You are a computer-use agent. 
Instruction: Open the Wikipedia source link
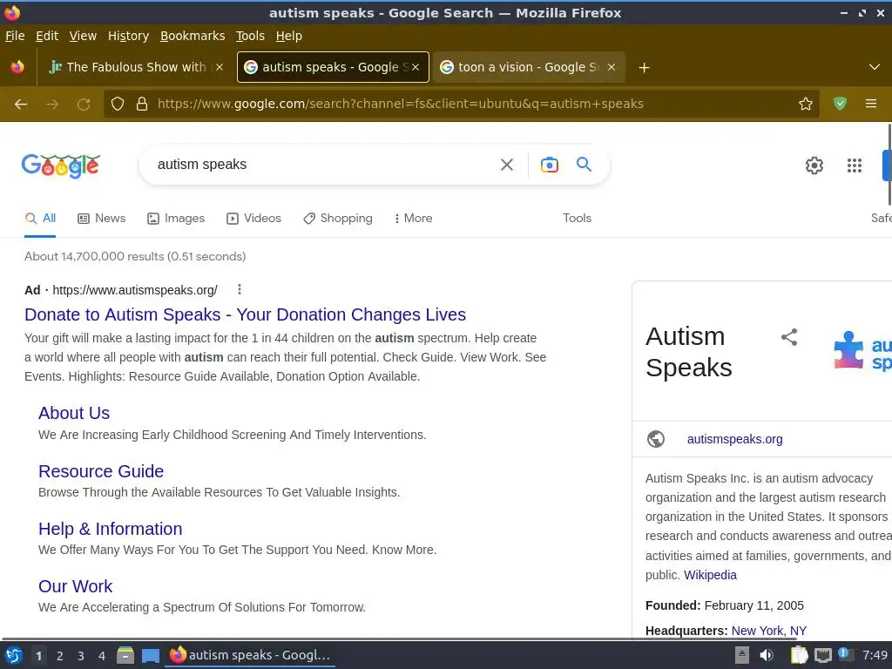click(710, 575)
